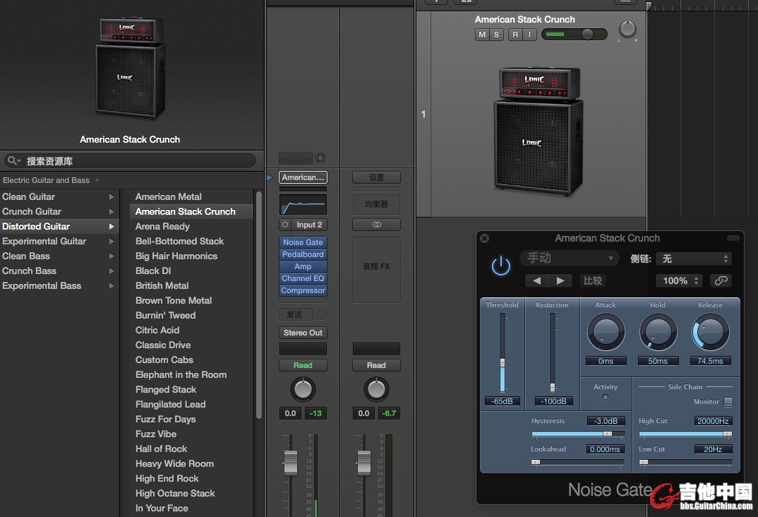Close the Noise Gate plugin window
Viewport: 758px width, 517px height.
tap(484, 239)
